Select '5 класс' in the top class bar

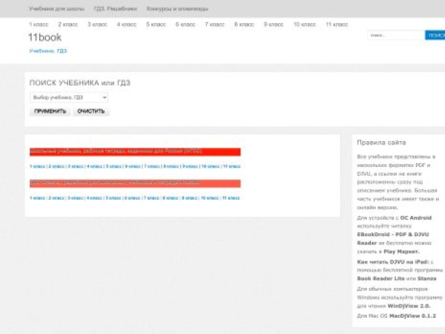click(x=156, y=24)
